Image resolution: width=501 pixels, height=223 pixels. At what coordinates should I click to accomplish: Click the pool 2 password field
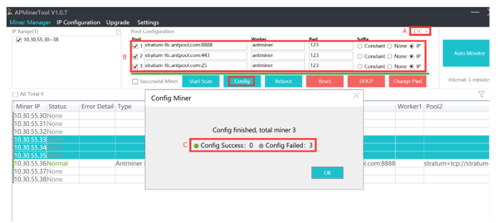pyautogui.click(x=331, y=56)
